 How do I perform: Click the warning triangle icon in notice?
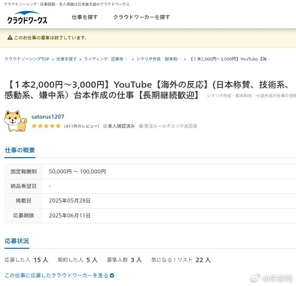(x=10, y=37)
